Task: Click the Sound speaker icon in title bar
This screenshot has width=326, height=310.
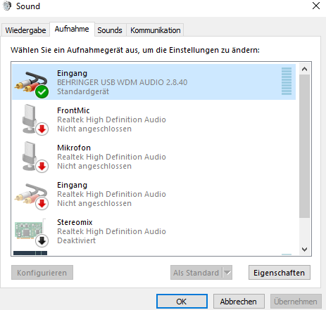Action: point(7,6)
